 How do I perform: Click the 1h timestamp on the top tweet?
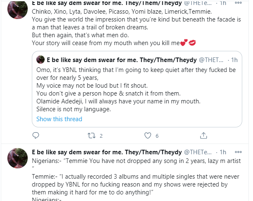click(224, 3)
